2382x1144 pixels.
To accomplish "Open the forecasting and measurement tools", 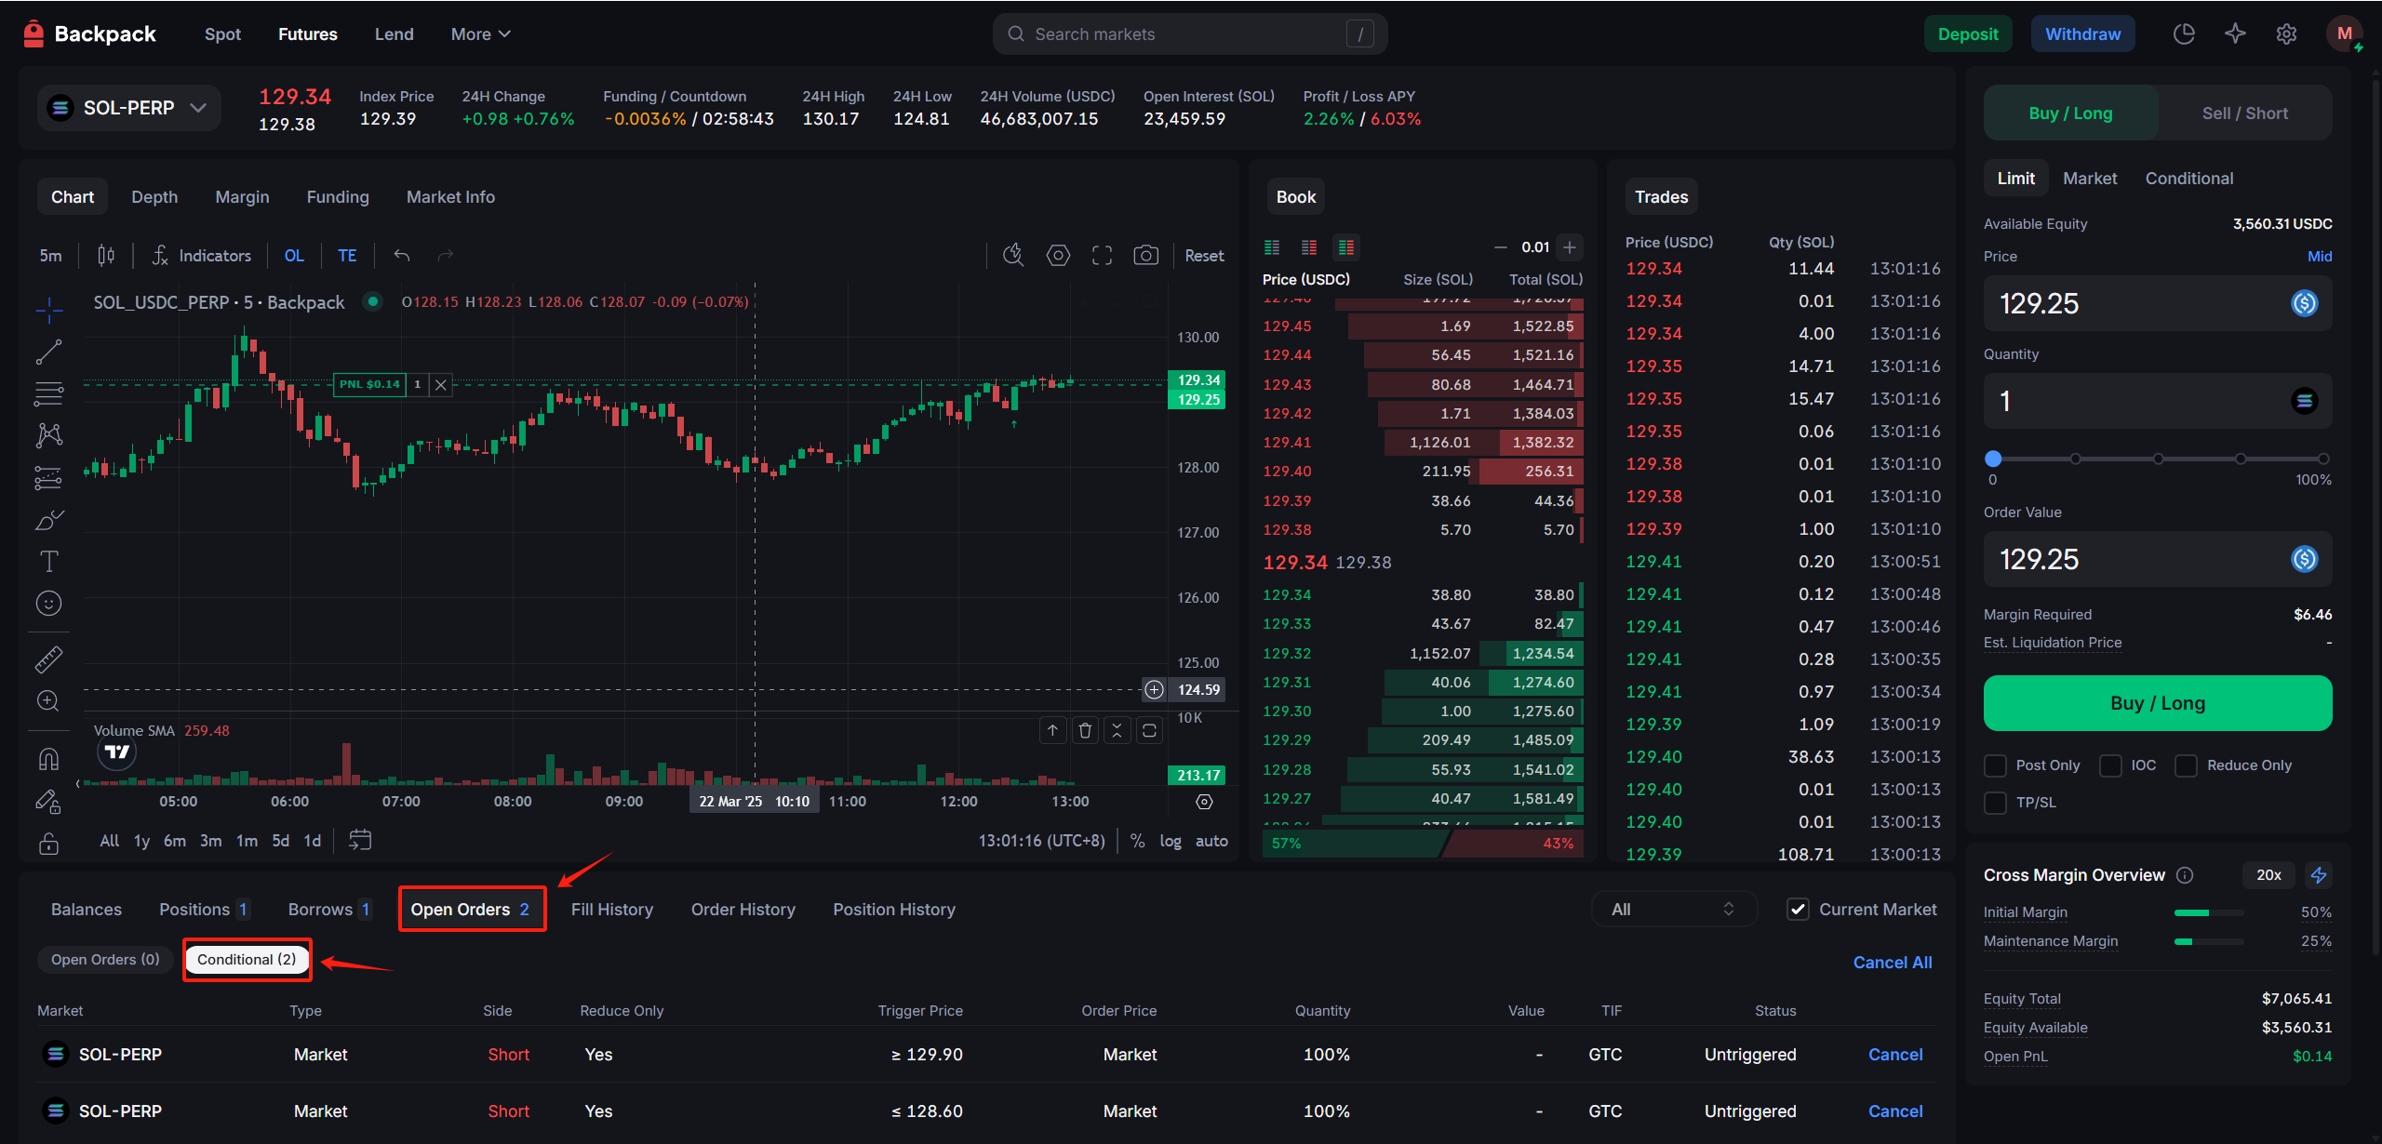I will [48, 477].
